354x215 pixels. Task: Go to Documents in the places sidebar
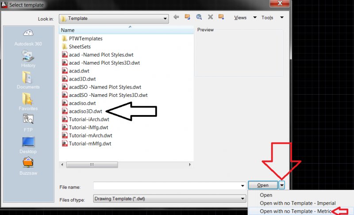[28, 81]
